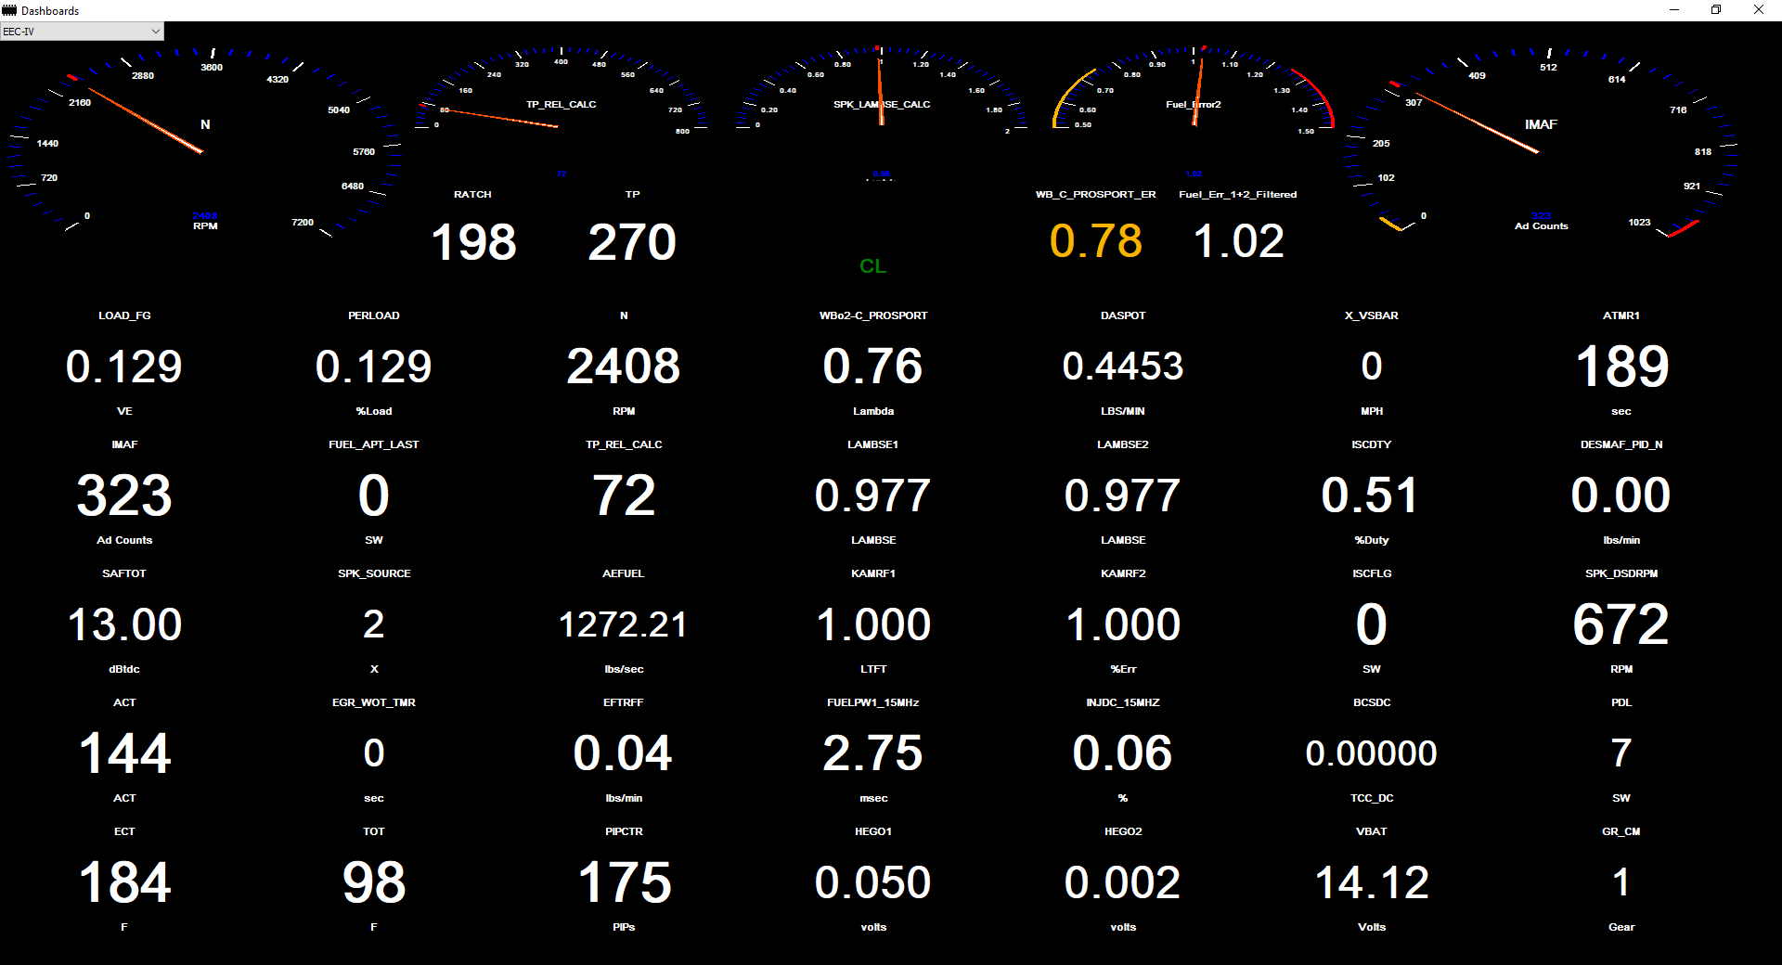Open the EEC-IV dashboard dropdown
This screenshot has height=965, width=1782.
click(x=82, y=32)
